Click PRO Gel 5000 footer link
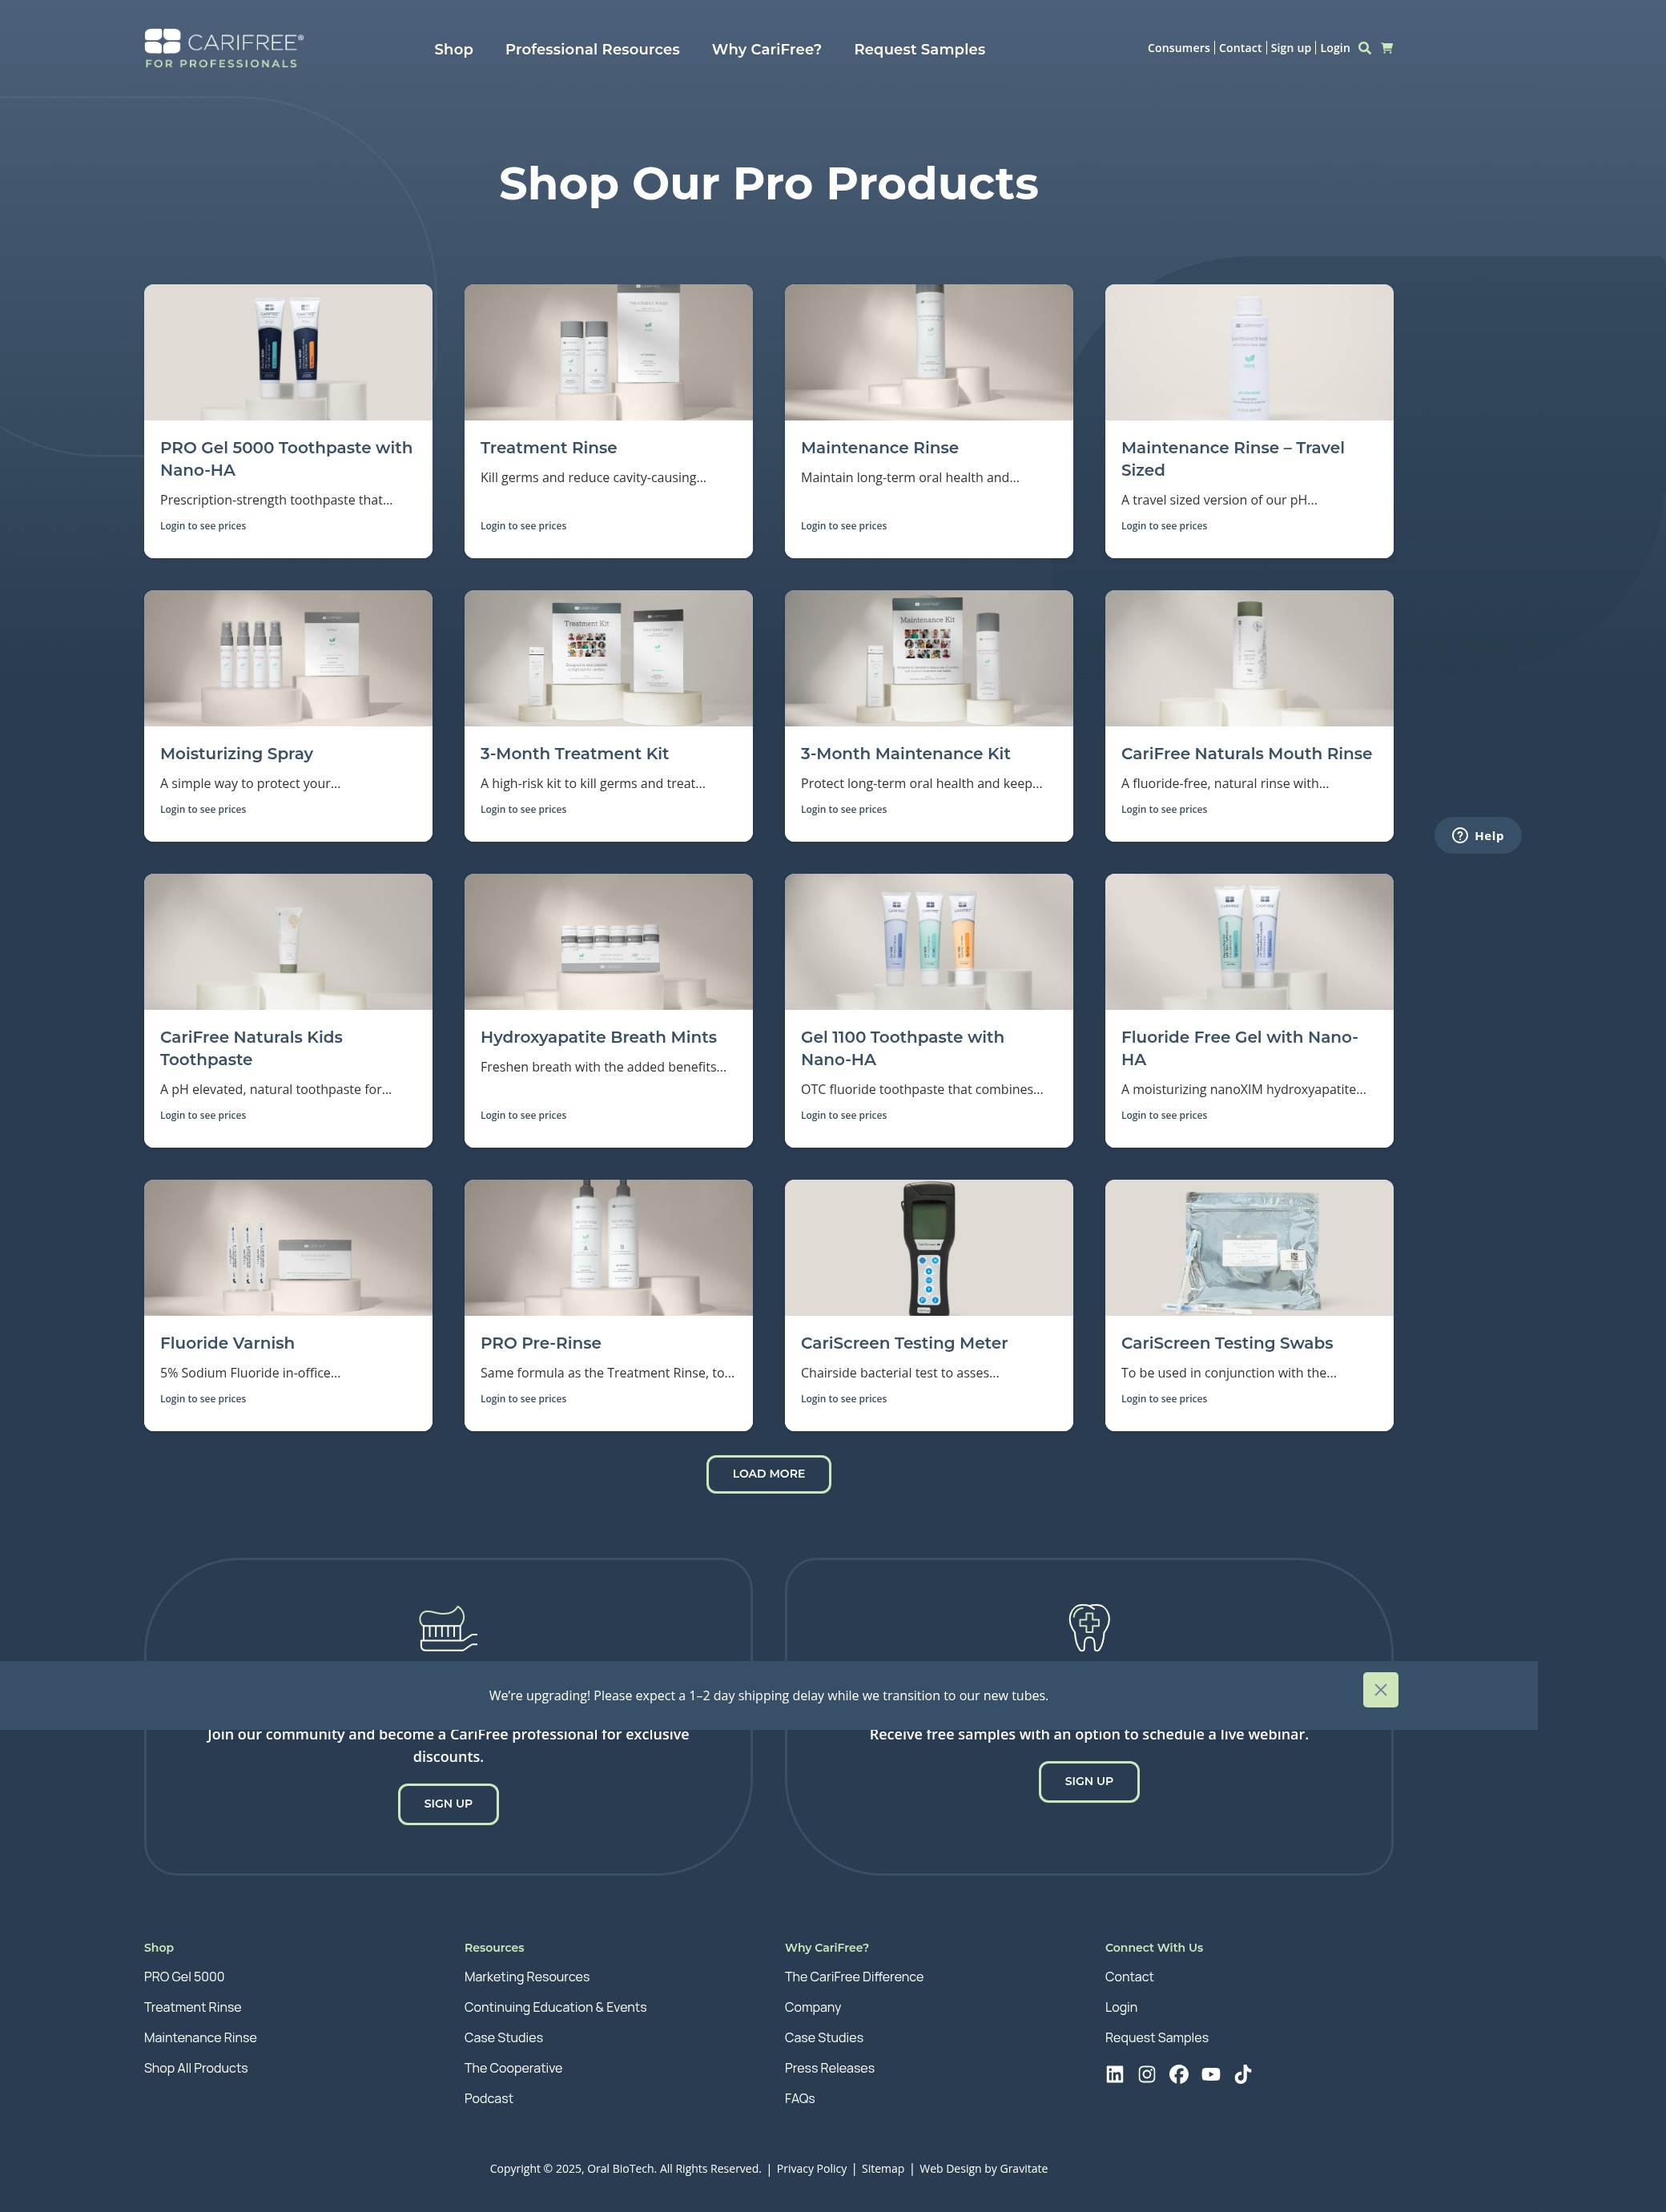 point(184,1977)
